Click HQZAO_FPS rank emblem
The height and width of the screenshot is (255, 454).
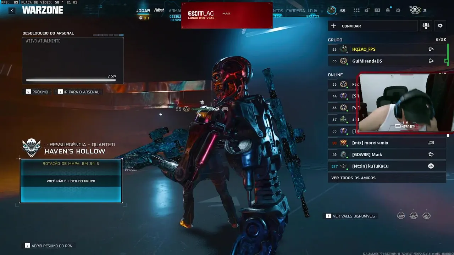pyautogui.click(x=343, y=49)
